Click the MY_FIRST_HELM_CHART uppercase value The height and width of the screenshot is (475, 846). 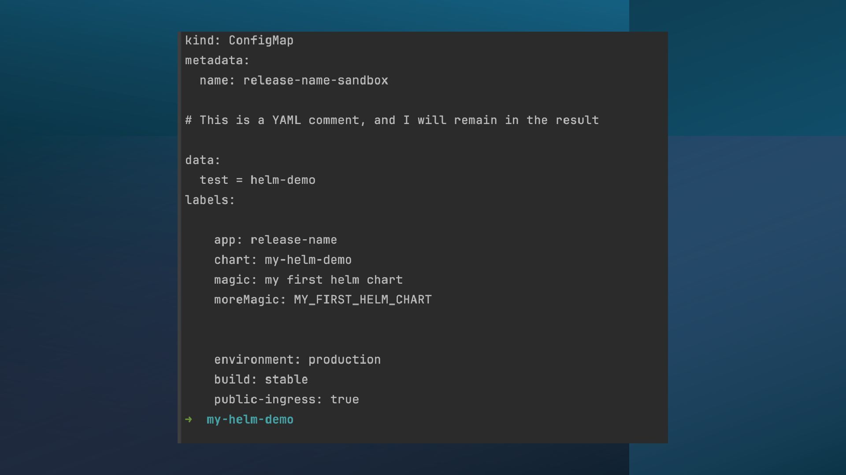pos(363,300)
